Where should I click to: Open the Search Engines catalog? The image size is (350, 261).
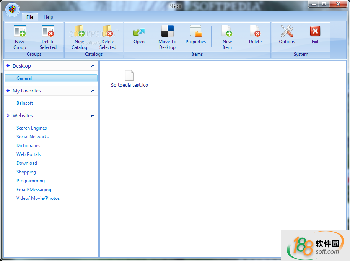[x=31, y=128]
